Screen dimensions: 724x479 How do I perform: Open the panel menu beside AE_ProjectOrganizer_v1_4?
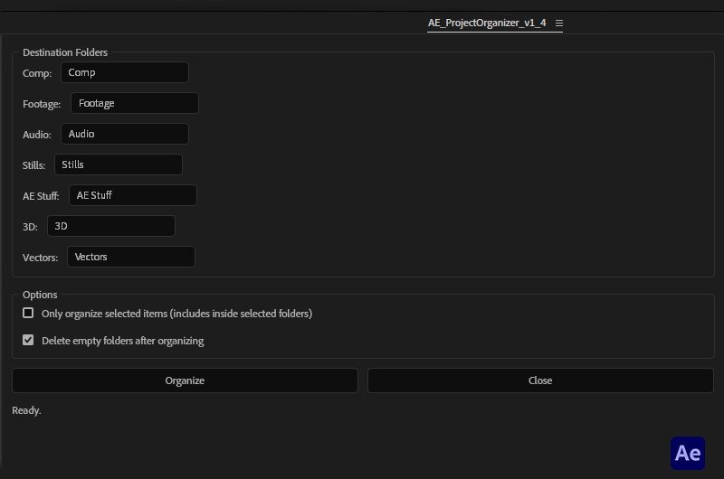tap(559, 23)
